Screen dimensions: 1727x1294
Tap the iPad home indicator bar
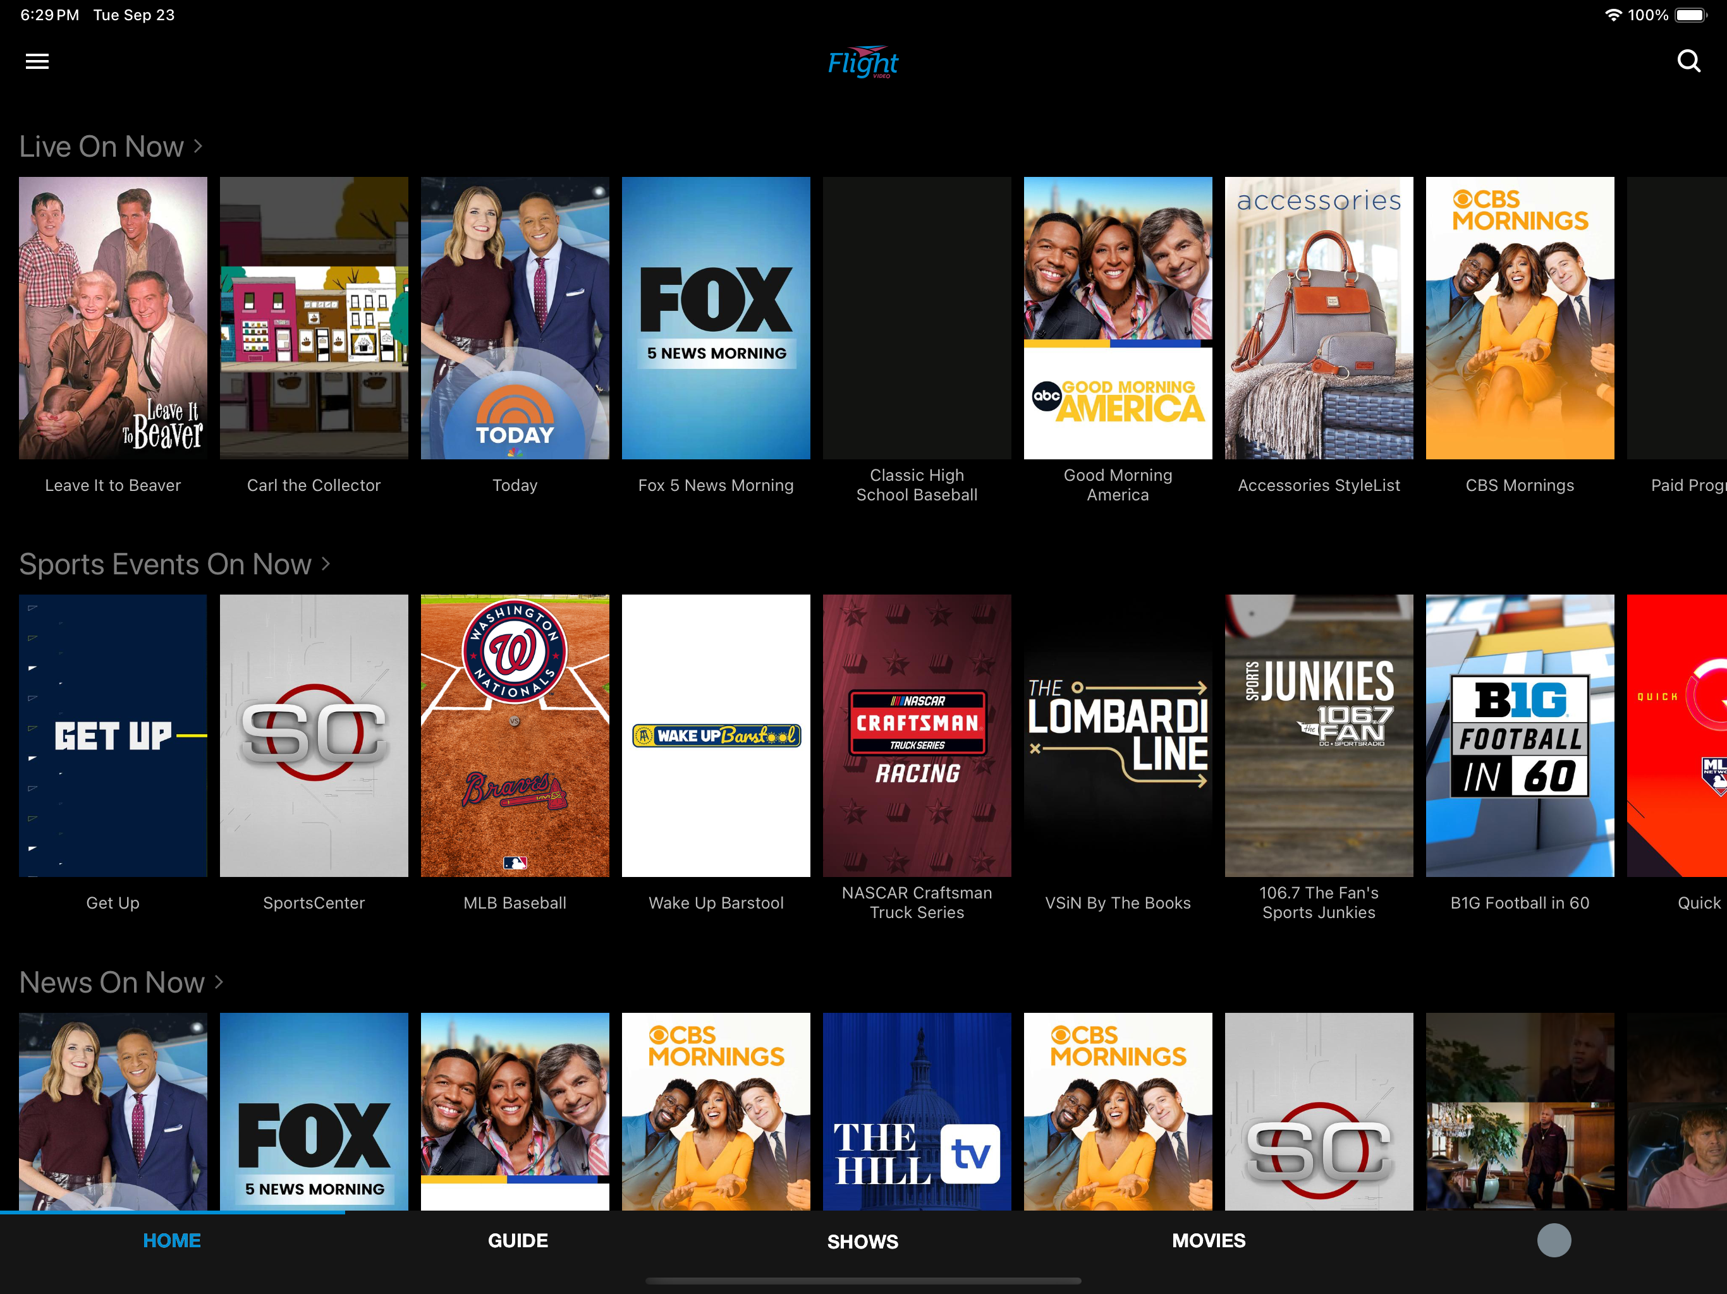863,1281
